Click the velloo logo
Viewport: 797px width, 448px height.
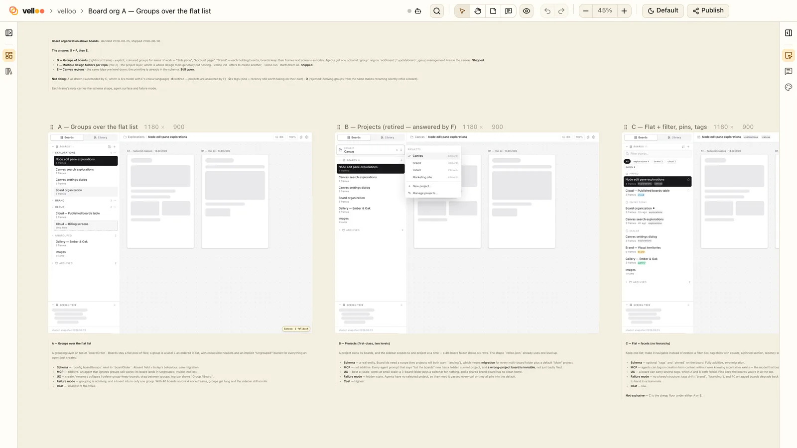pos(27,11)
